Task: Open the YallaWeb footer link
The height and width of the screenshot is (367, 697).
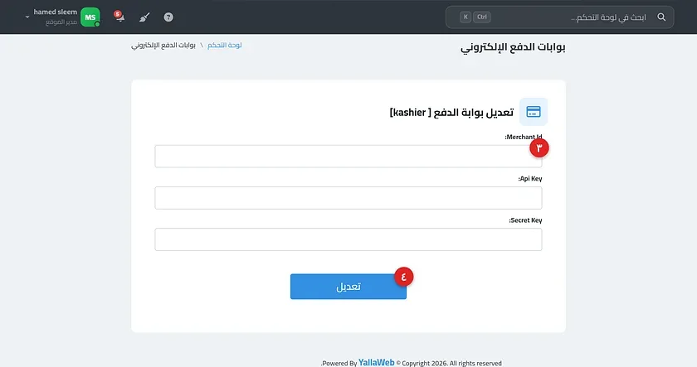Action: coord(377,363)
